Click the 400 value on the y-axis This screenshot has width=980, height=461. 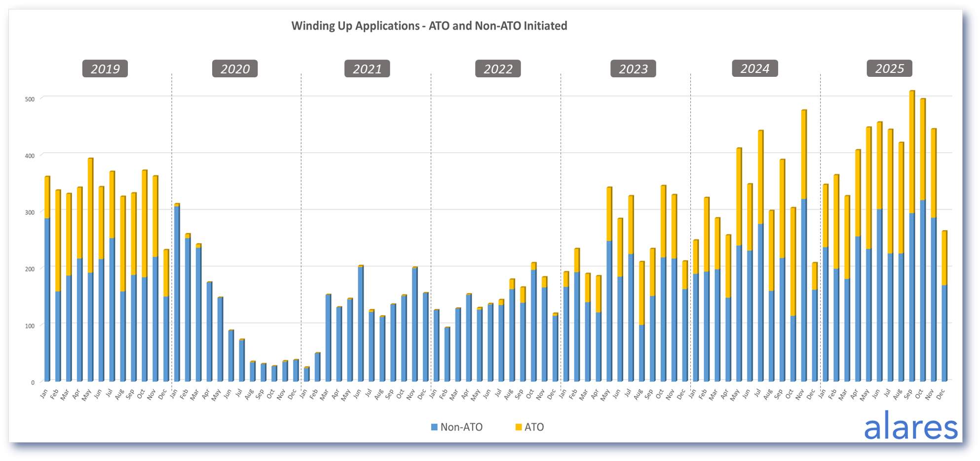coord(30,156)
